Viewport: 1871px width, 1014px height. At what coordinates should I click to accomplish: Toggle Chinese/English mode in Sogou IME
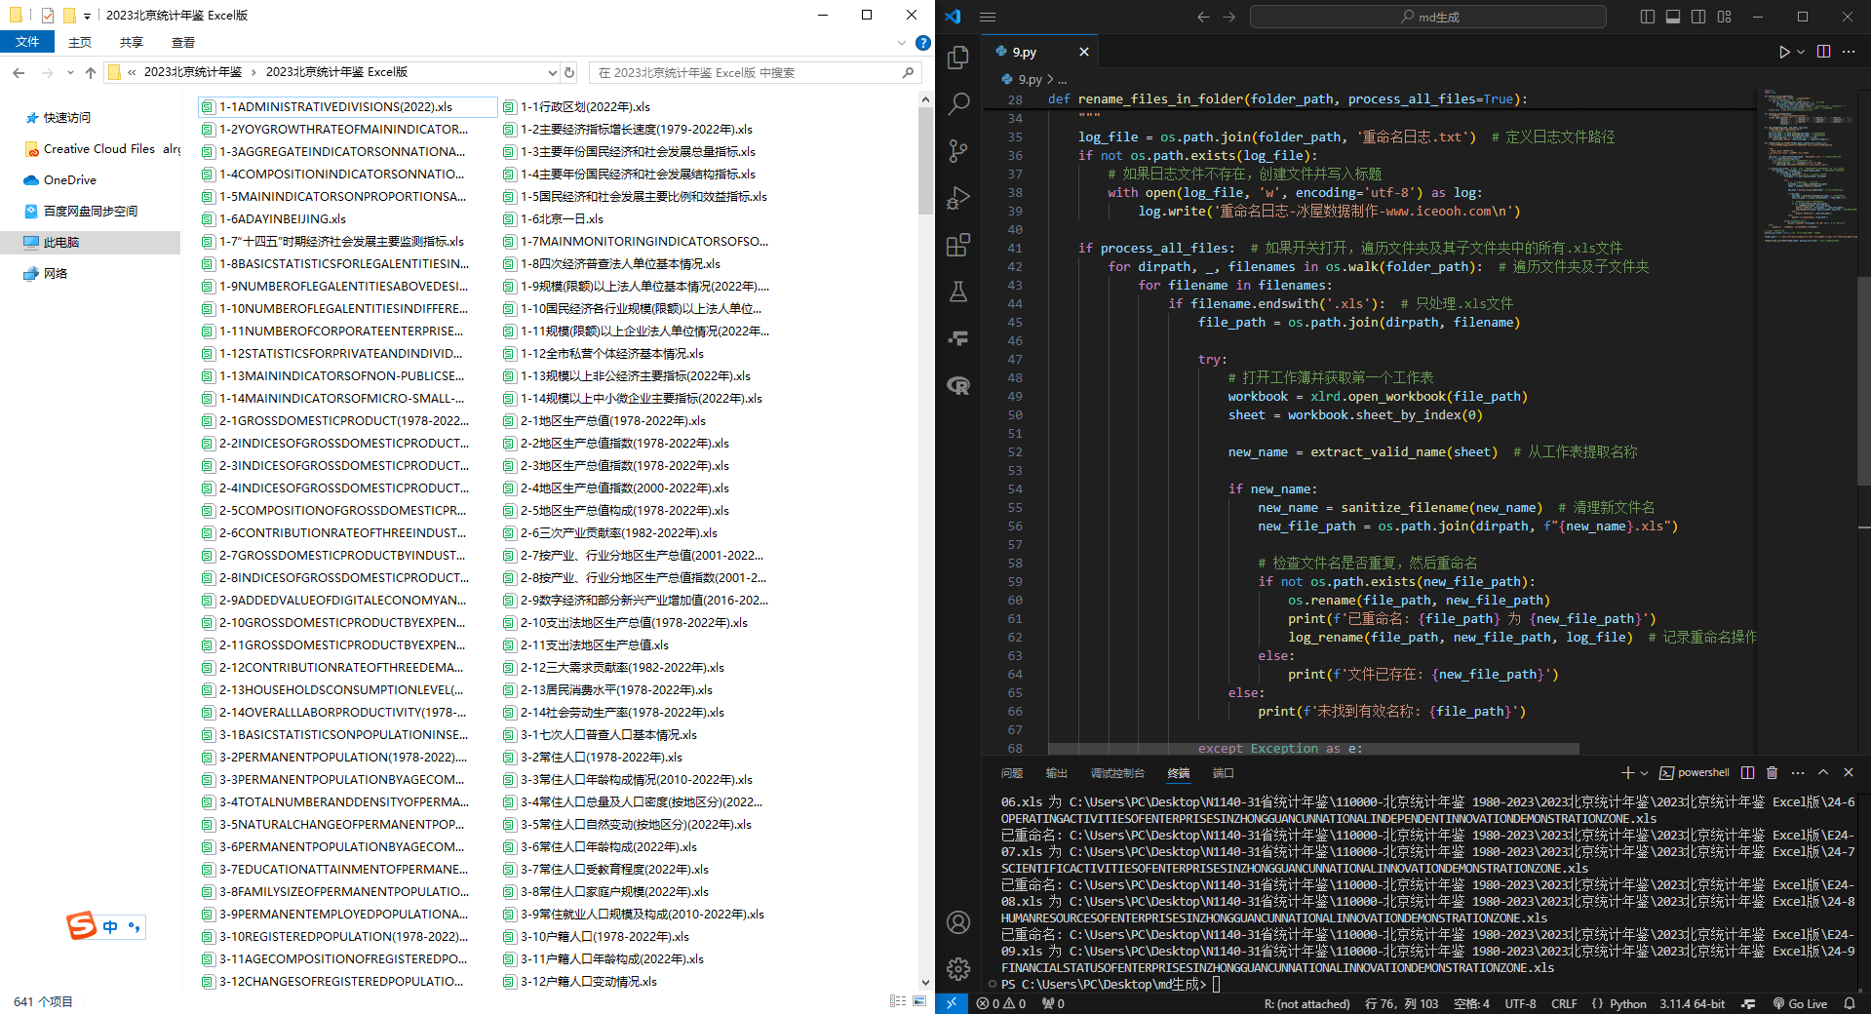[x=110, y=926]
